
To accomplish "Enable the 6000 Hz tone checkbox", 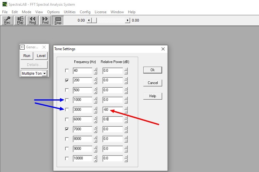I will click(x=67, y=119).
